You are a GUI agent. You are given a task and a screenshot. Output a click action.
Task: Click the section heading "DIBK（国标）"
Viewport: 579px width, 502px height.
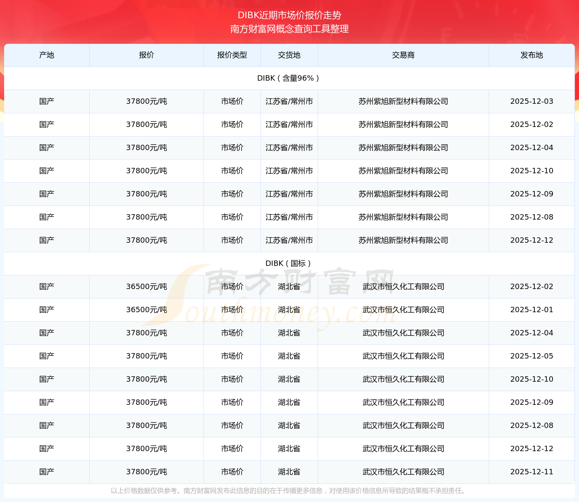tap(289, 263)
